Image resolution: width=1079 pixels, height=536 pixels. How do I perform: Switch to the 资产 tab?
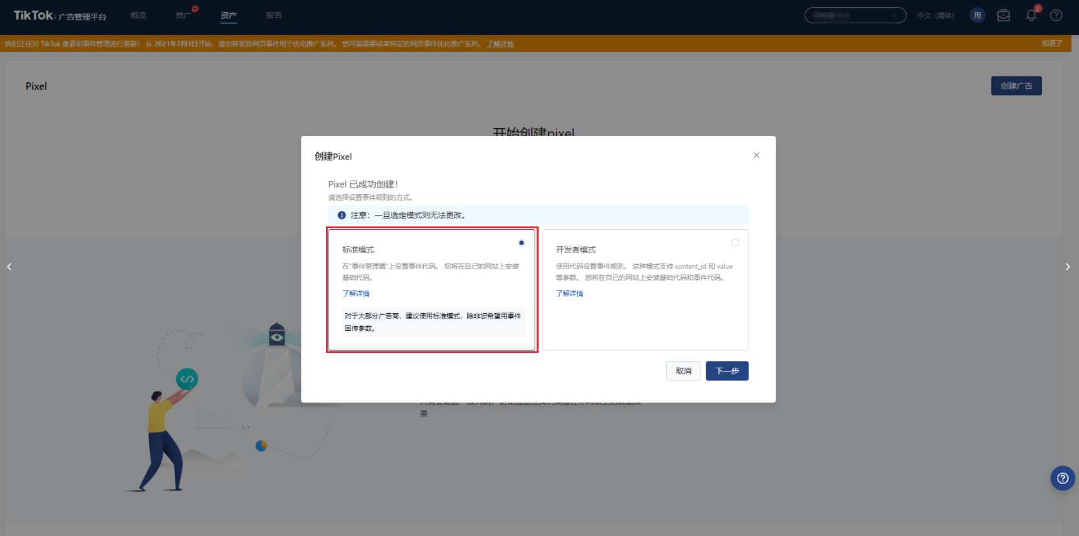pos(229,16)
